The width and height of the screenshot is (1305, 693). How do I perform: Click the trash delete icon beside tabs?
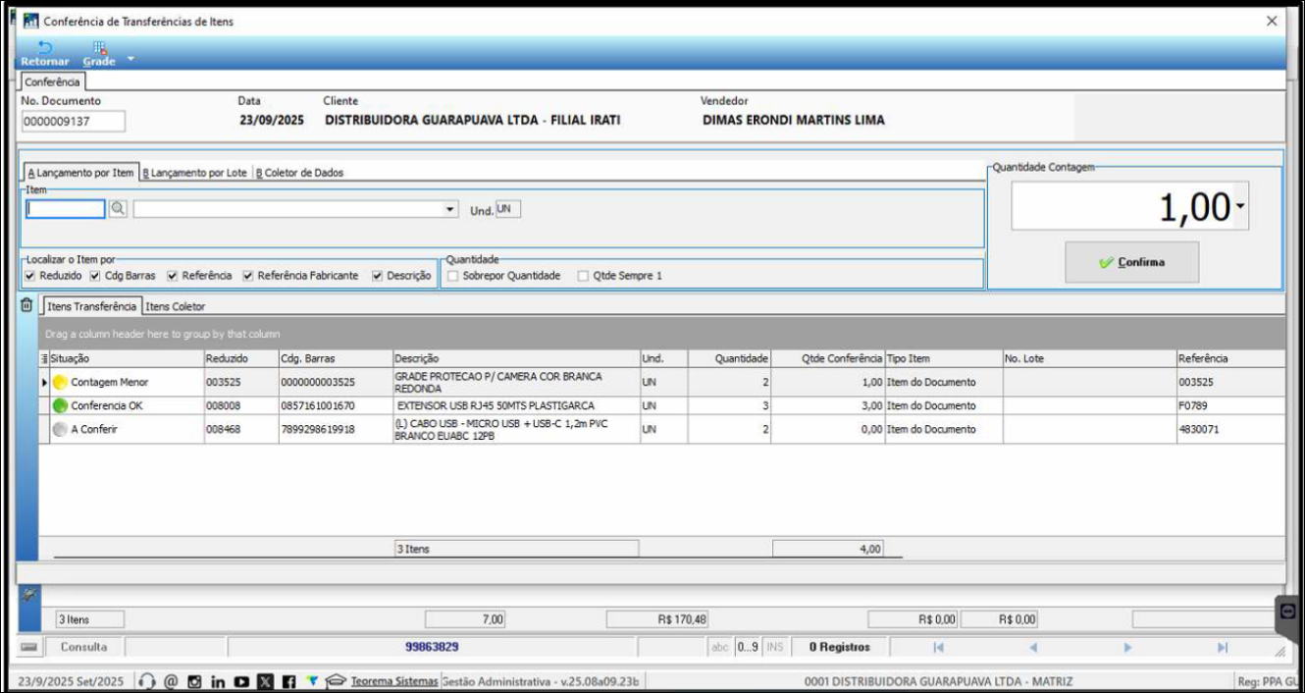[x=26, y=306]
